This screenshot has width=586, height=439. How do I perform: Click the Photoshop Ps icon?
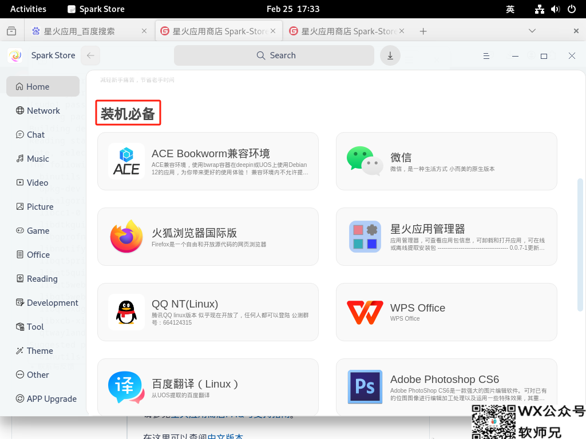(x=365, y=387)
